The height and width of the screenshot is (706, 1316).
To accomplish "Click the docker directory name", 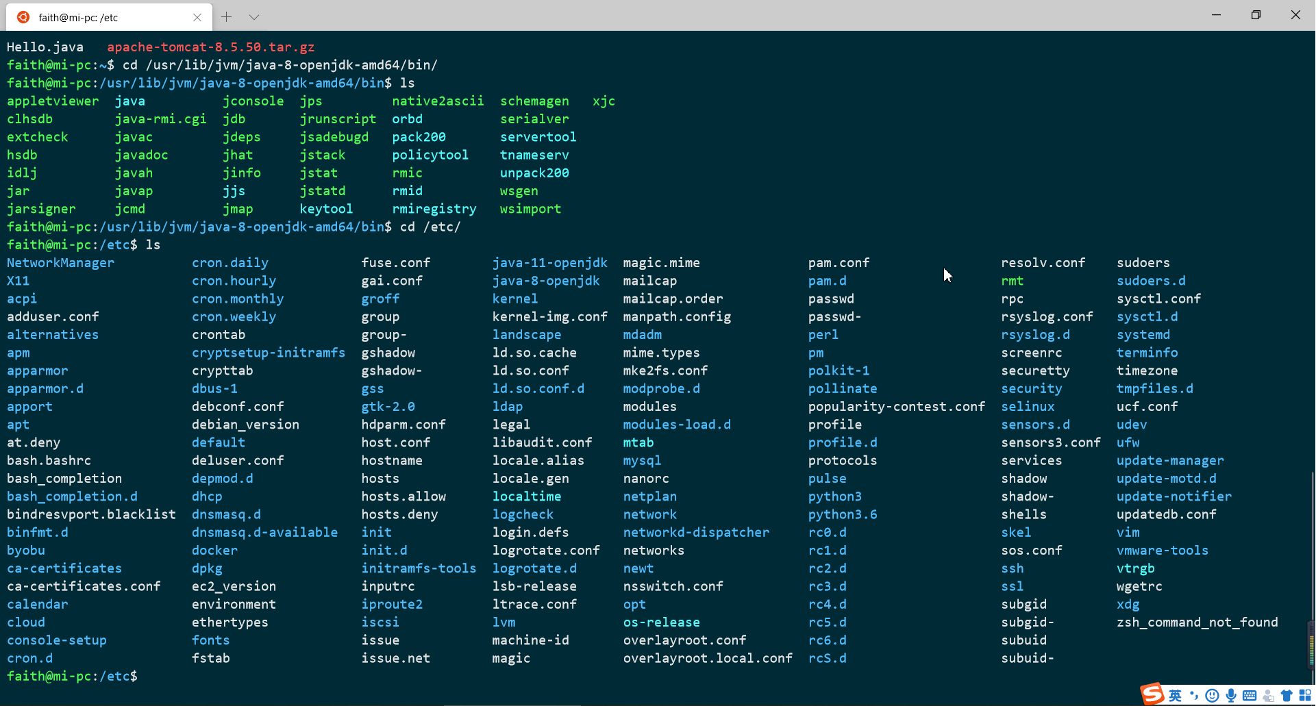I will click(214, 551).
